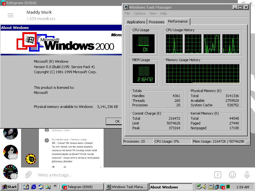The height and width of the screenshot is (191, 255).
Task: Click Threads value 265
Action: [x=177, y=101]
